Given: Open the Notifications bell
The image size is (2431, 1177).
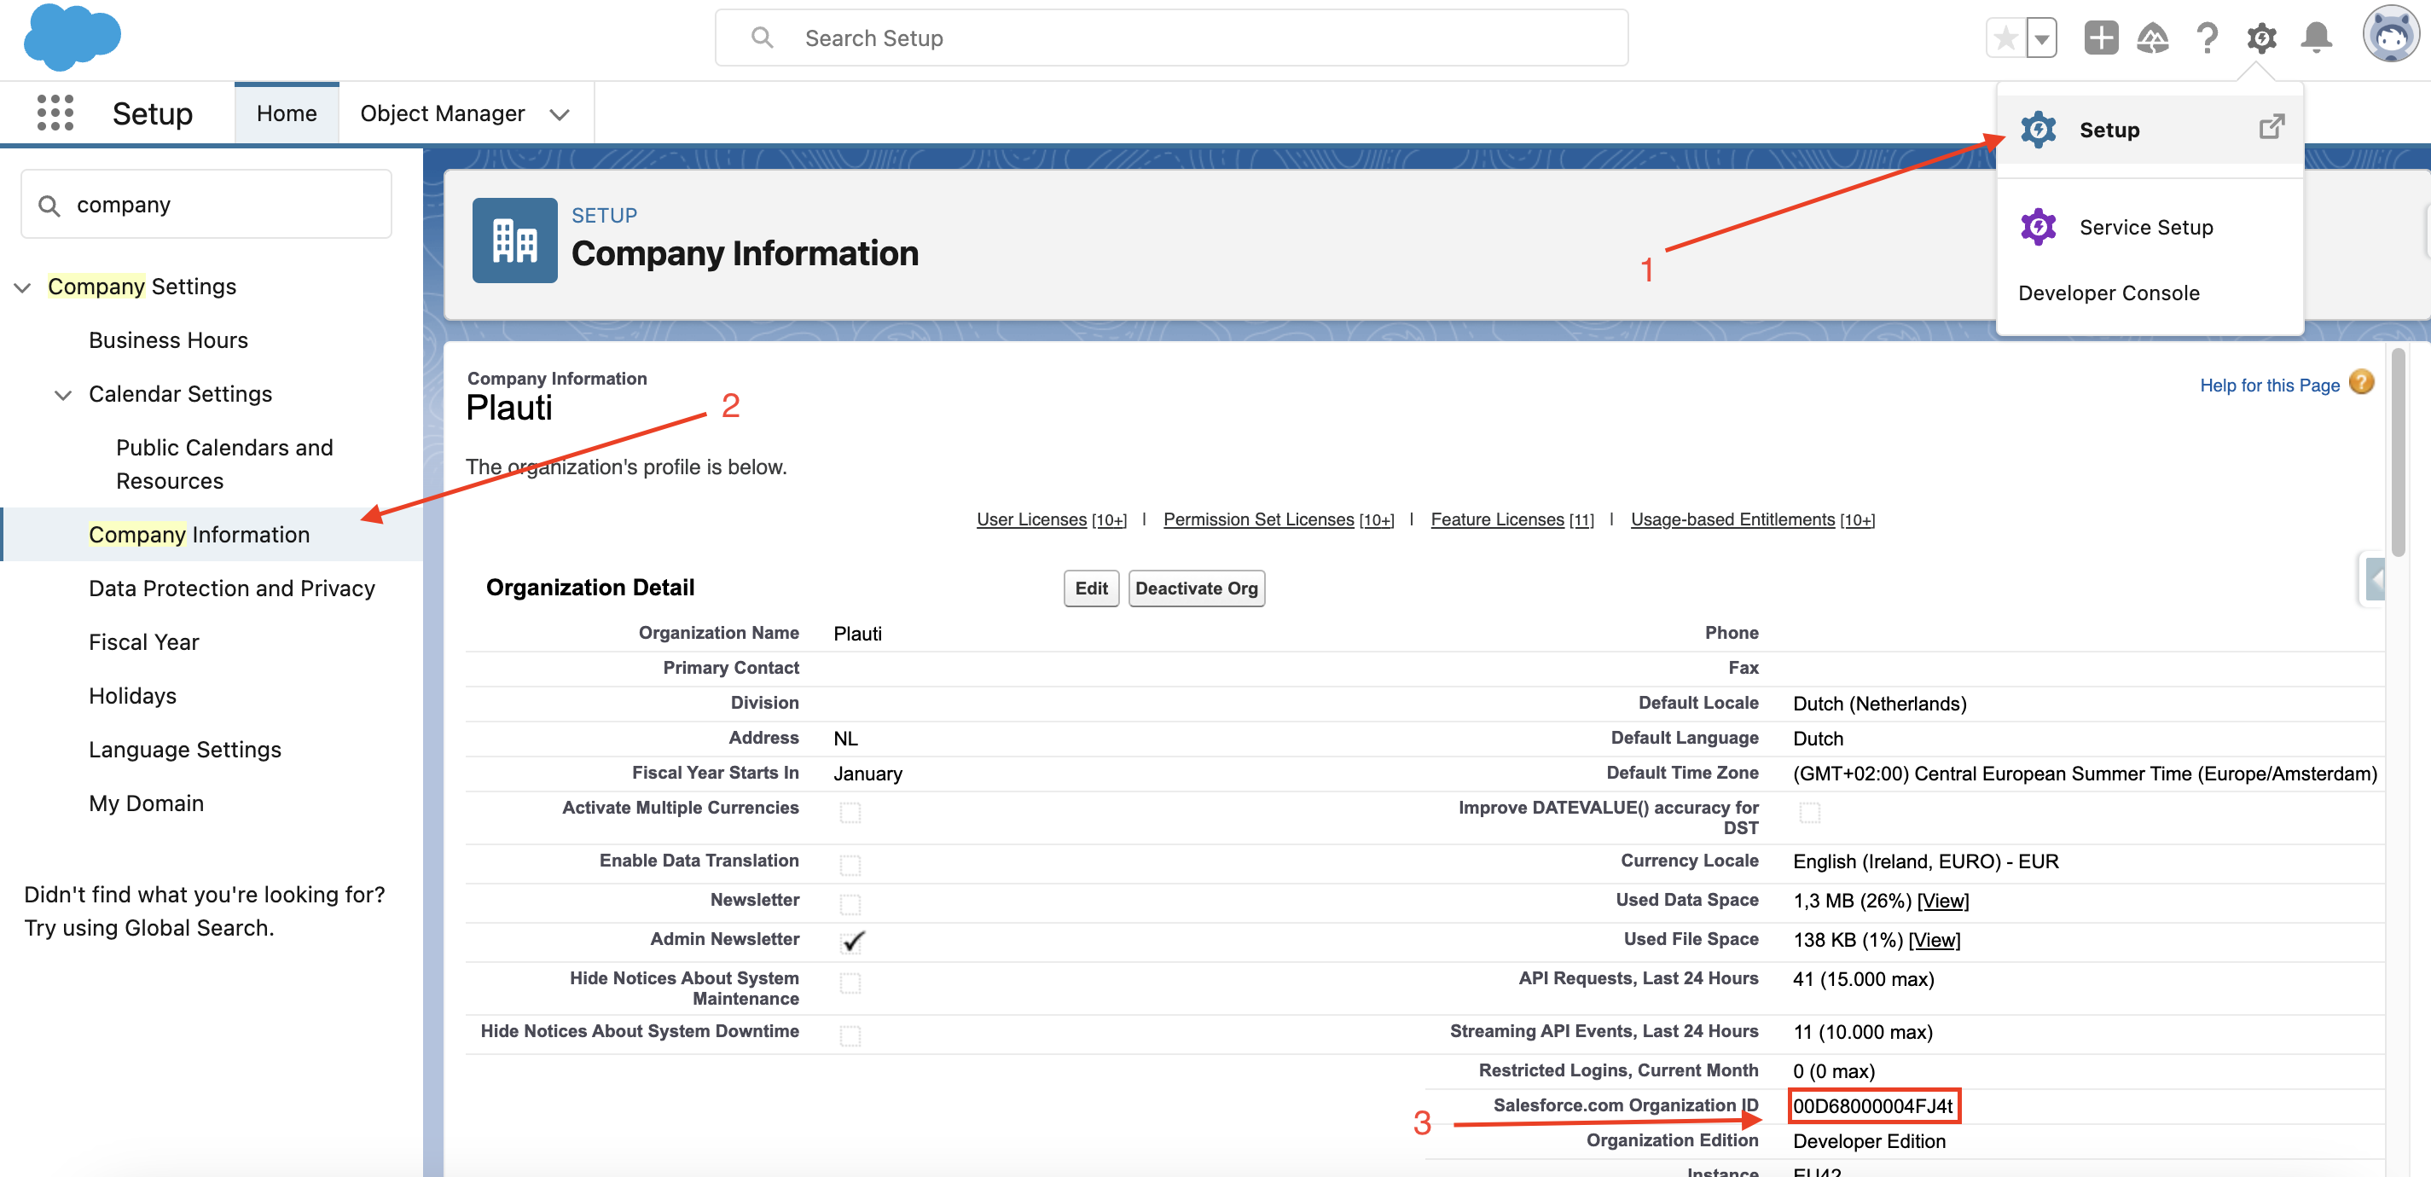Looking at the screenshot, I should point(2316,38).
